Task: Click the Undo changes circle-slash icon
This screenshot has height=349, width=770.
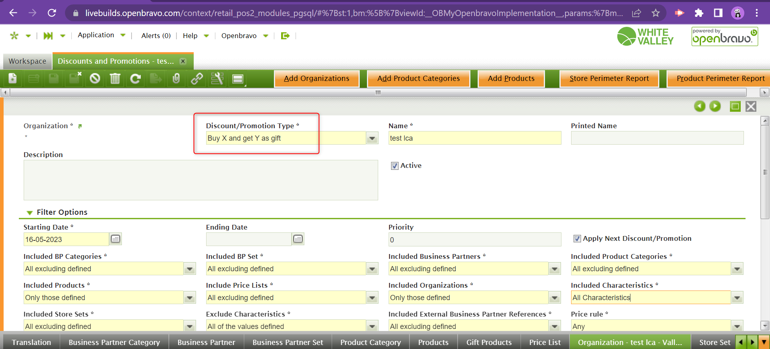Action: coord(95,79)
